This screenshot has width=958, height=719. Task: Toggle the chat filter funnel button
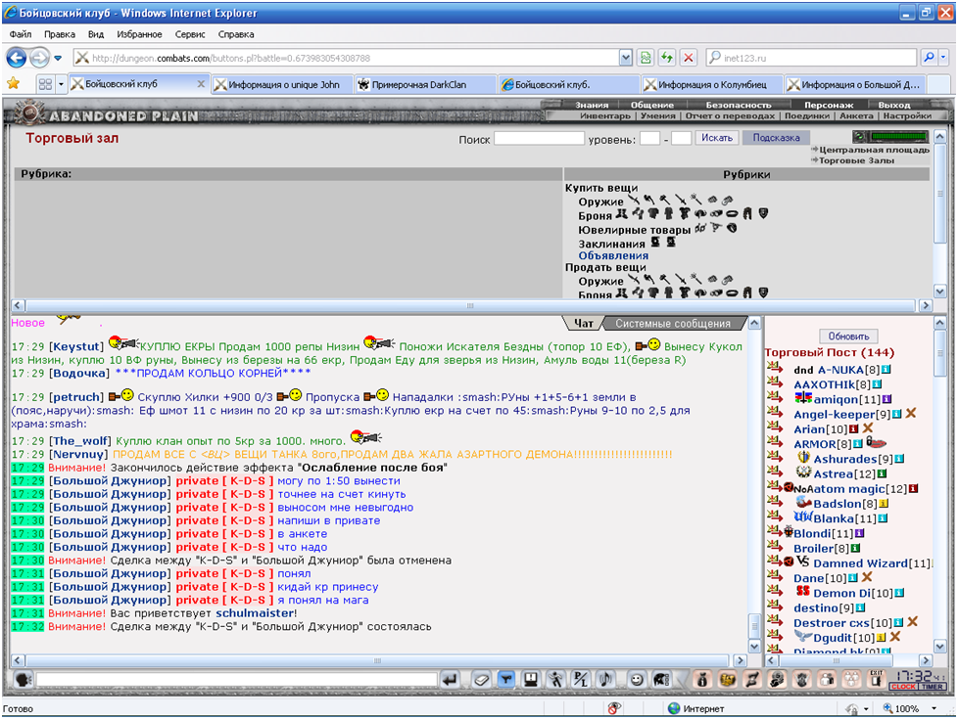[505, 679]
